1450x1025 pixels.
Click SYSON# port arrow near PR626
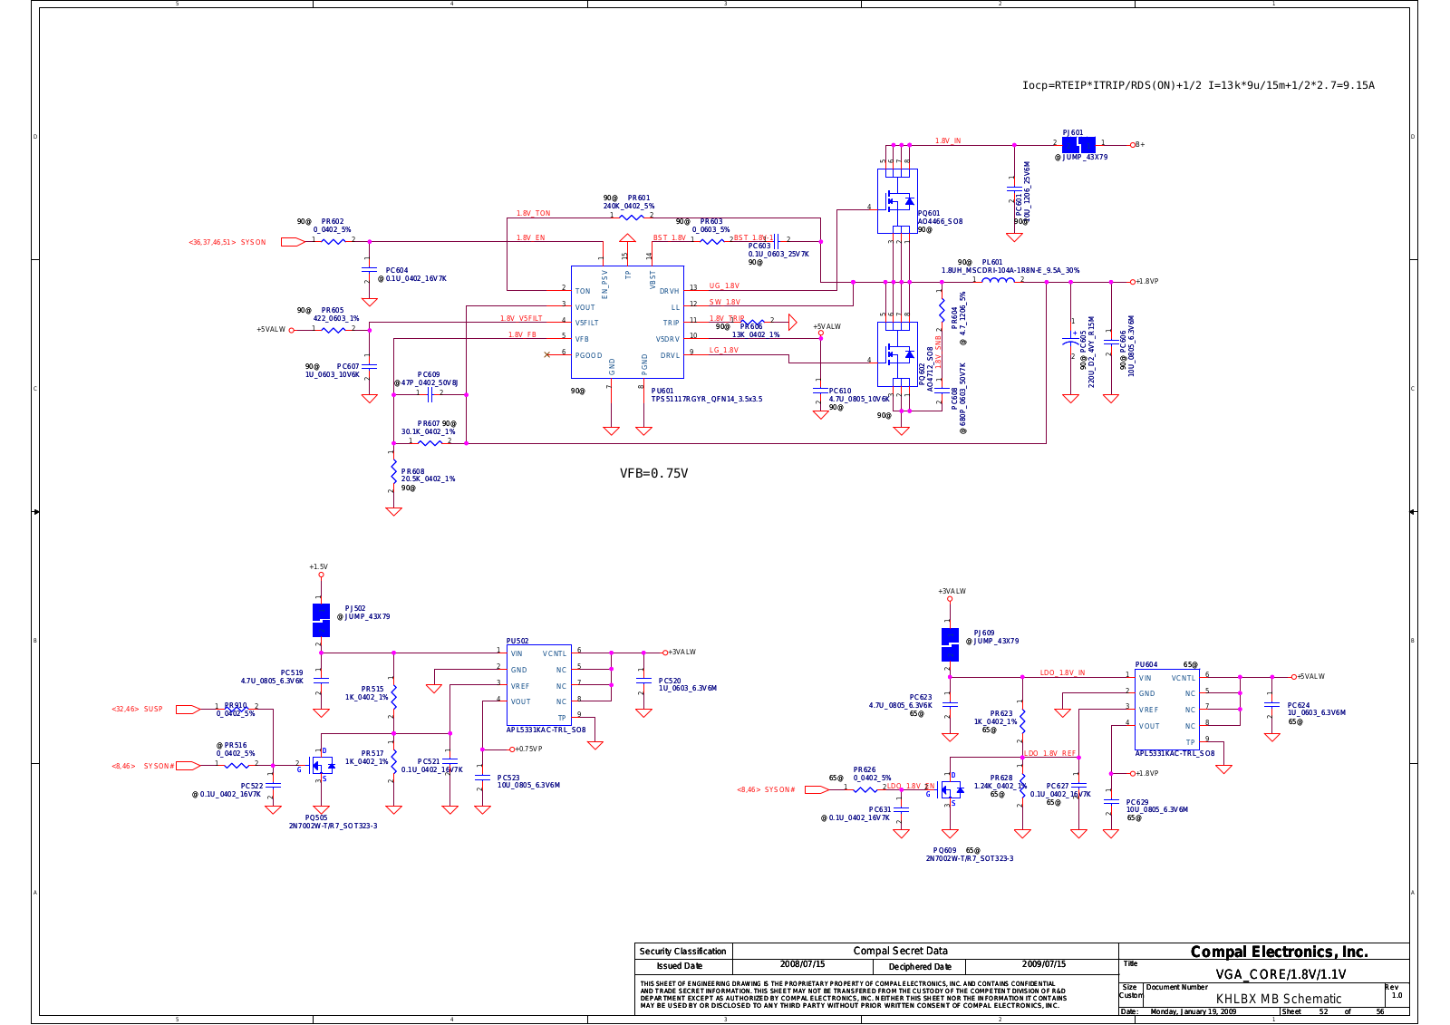(817, 789)
